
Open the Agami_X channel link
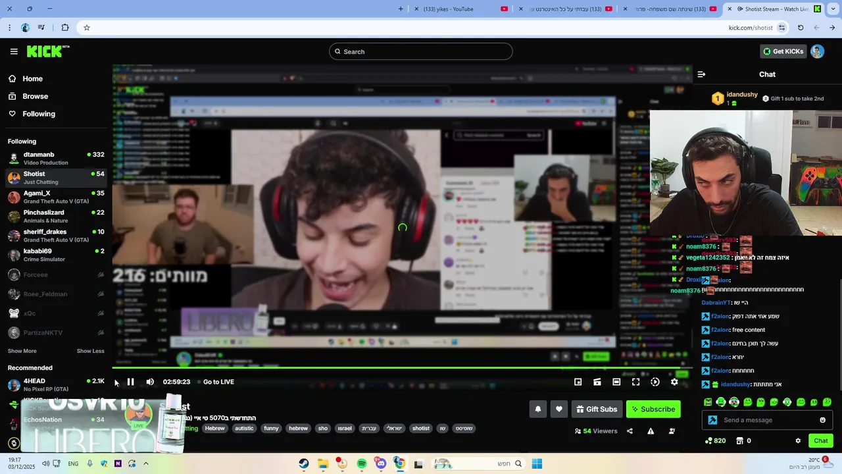tap(56, 197)
